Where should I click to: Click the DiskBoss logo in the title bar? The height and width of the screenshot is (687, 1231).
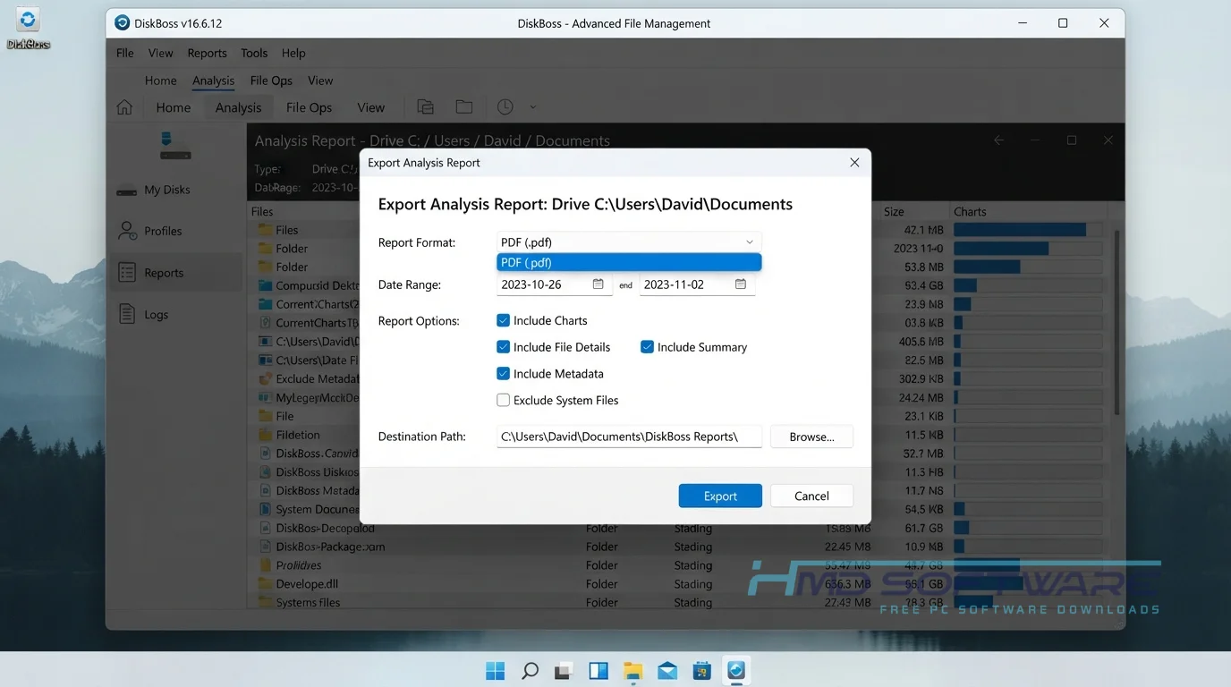(x=123, y=23)
